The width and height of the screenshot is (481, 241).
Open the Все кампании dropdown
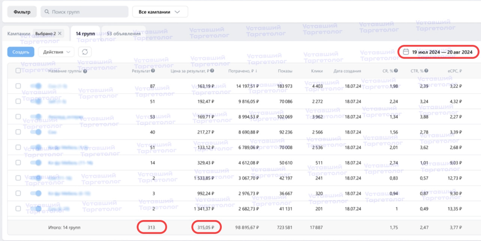160,12
